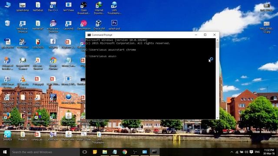Viewport: 278px width, 156px height.
Task: Select the Genymotion desktop icon
Action: pos(84,25)
